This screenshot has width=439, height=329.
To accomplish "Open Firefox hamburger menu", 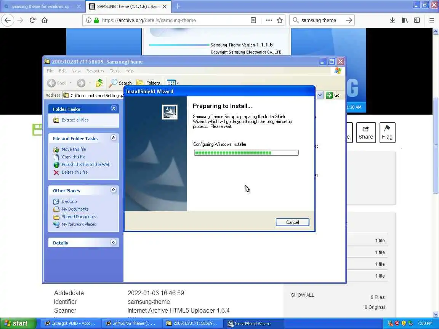I will pos(431,20).
